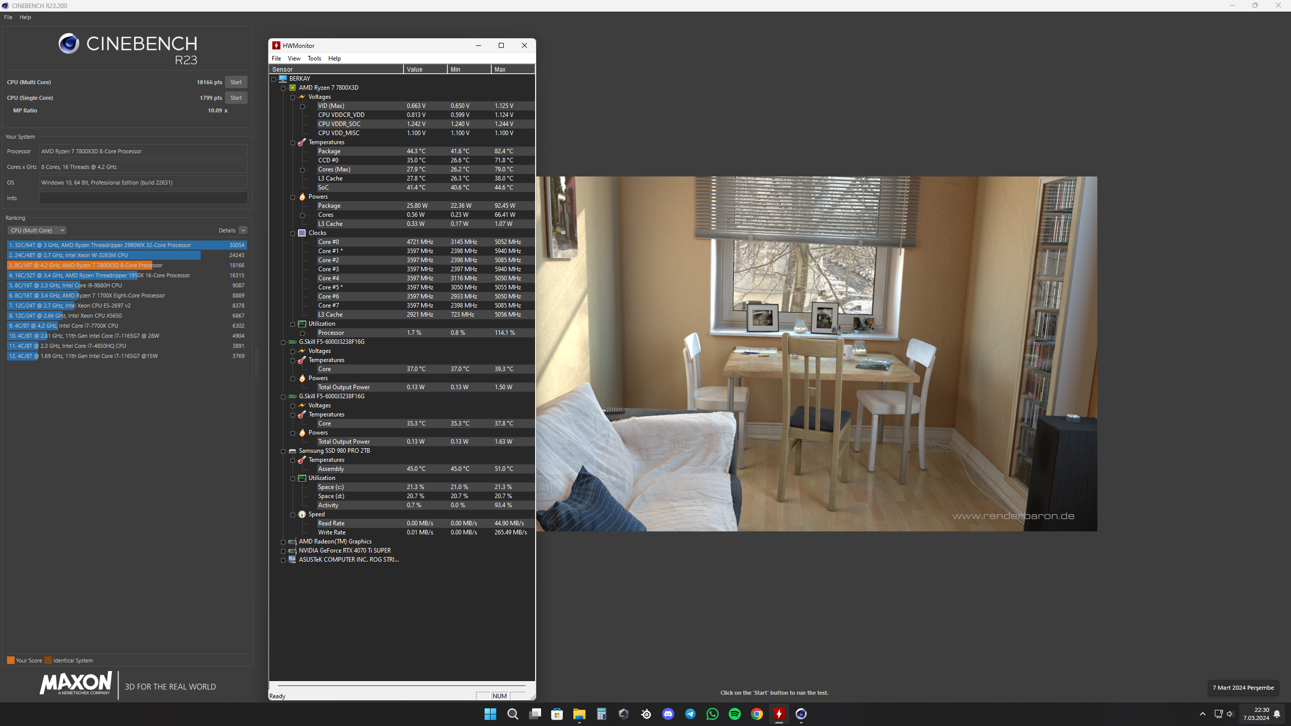Viewport: 1291px width, 726px height.
Task: Collapse the Clocks tree section
Action: click(293, 233)
